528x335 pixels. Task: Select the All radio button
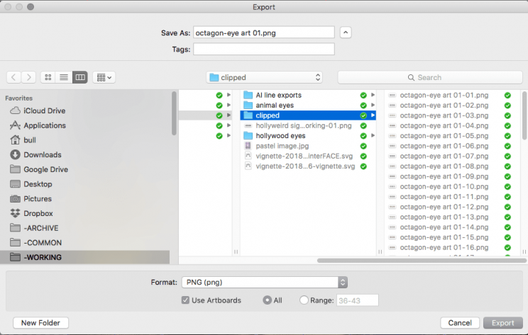coord(267,300)
